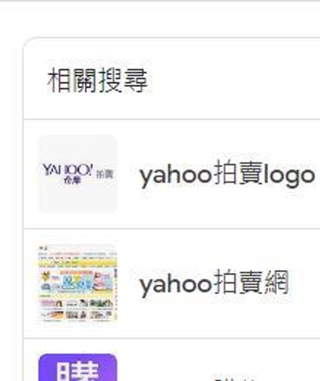The image size is (320, 381).
Task: Select the 'yahoo拍賣logo' related search
Action: 227,175
